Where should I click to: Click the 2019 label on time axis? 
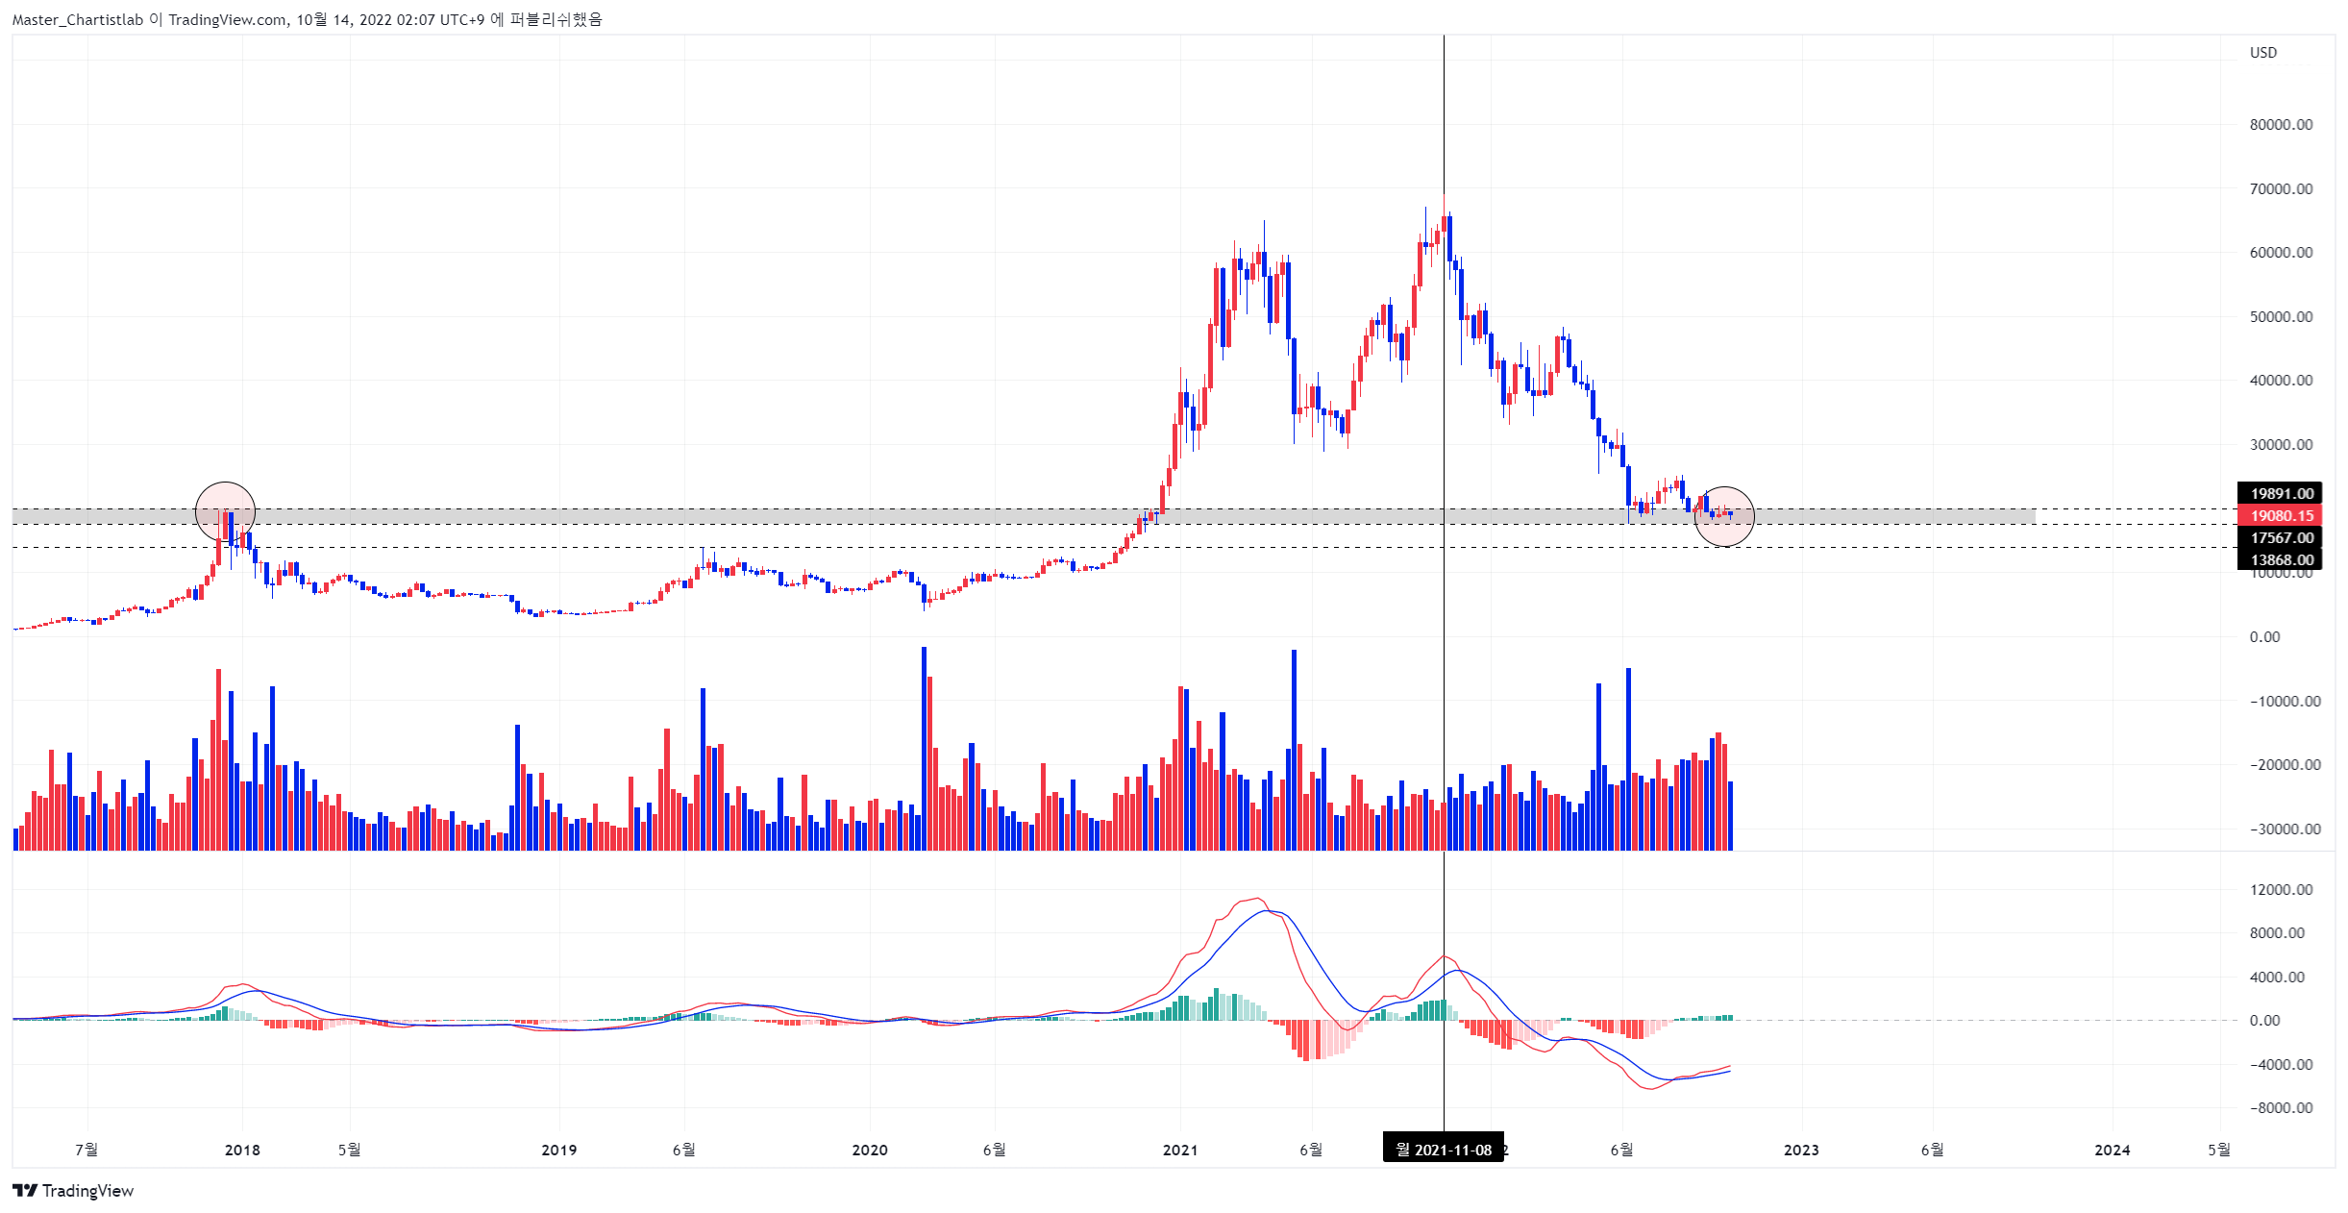[559, 1150]
